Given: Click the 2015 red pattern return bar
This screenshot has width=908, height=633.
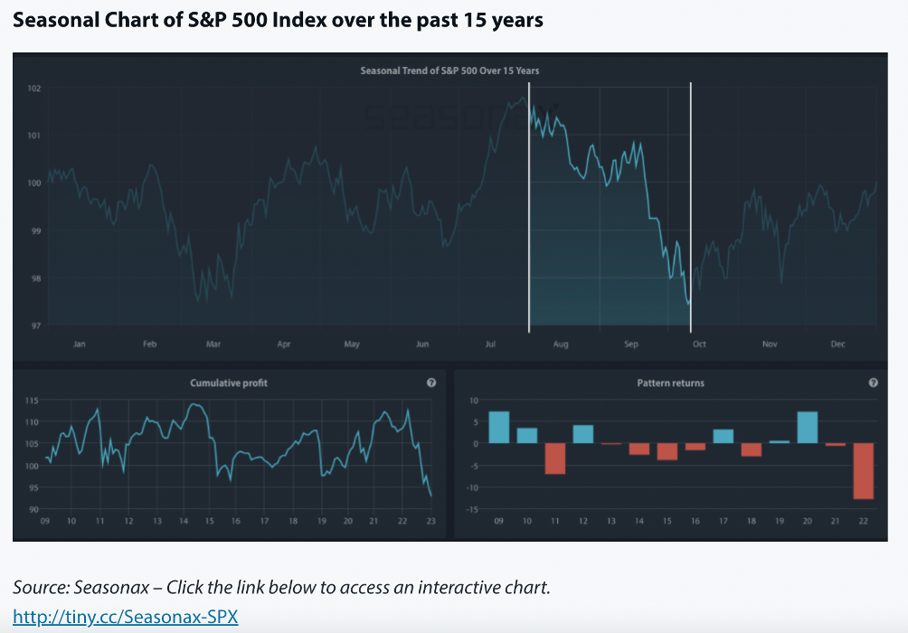Looking at the screenshot, I should point(667,451).
